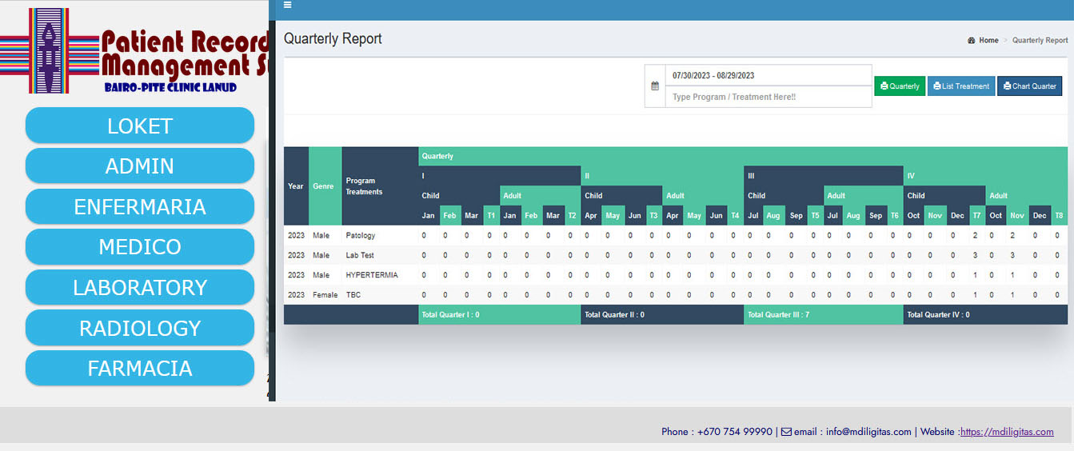
Task: Click the calendar icon beside date range
Action: coord(655,86)
